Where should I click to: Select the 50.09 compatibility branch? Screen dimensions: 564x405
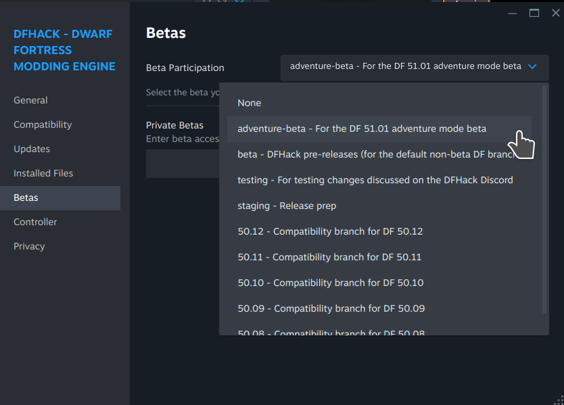(331, 308)
